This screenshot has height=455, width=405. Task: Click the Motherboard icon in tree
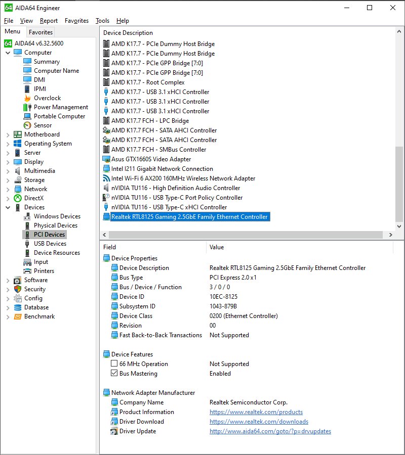[18, 134]
